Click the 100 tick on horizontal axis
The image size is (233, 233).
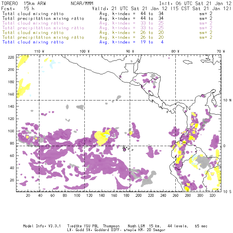[77, 196]
